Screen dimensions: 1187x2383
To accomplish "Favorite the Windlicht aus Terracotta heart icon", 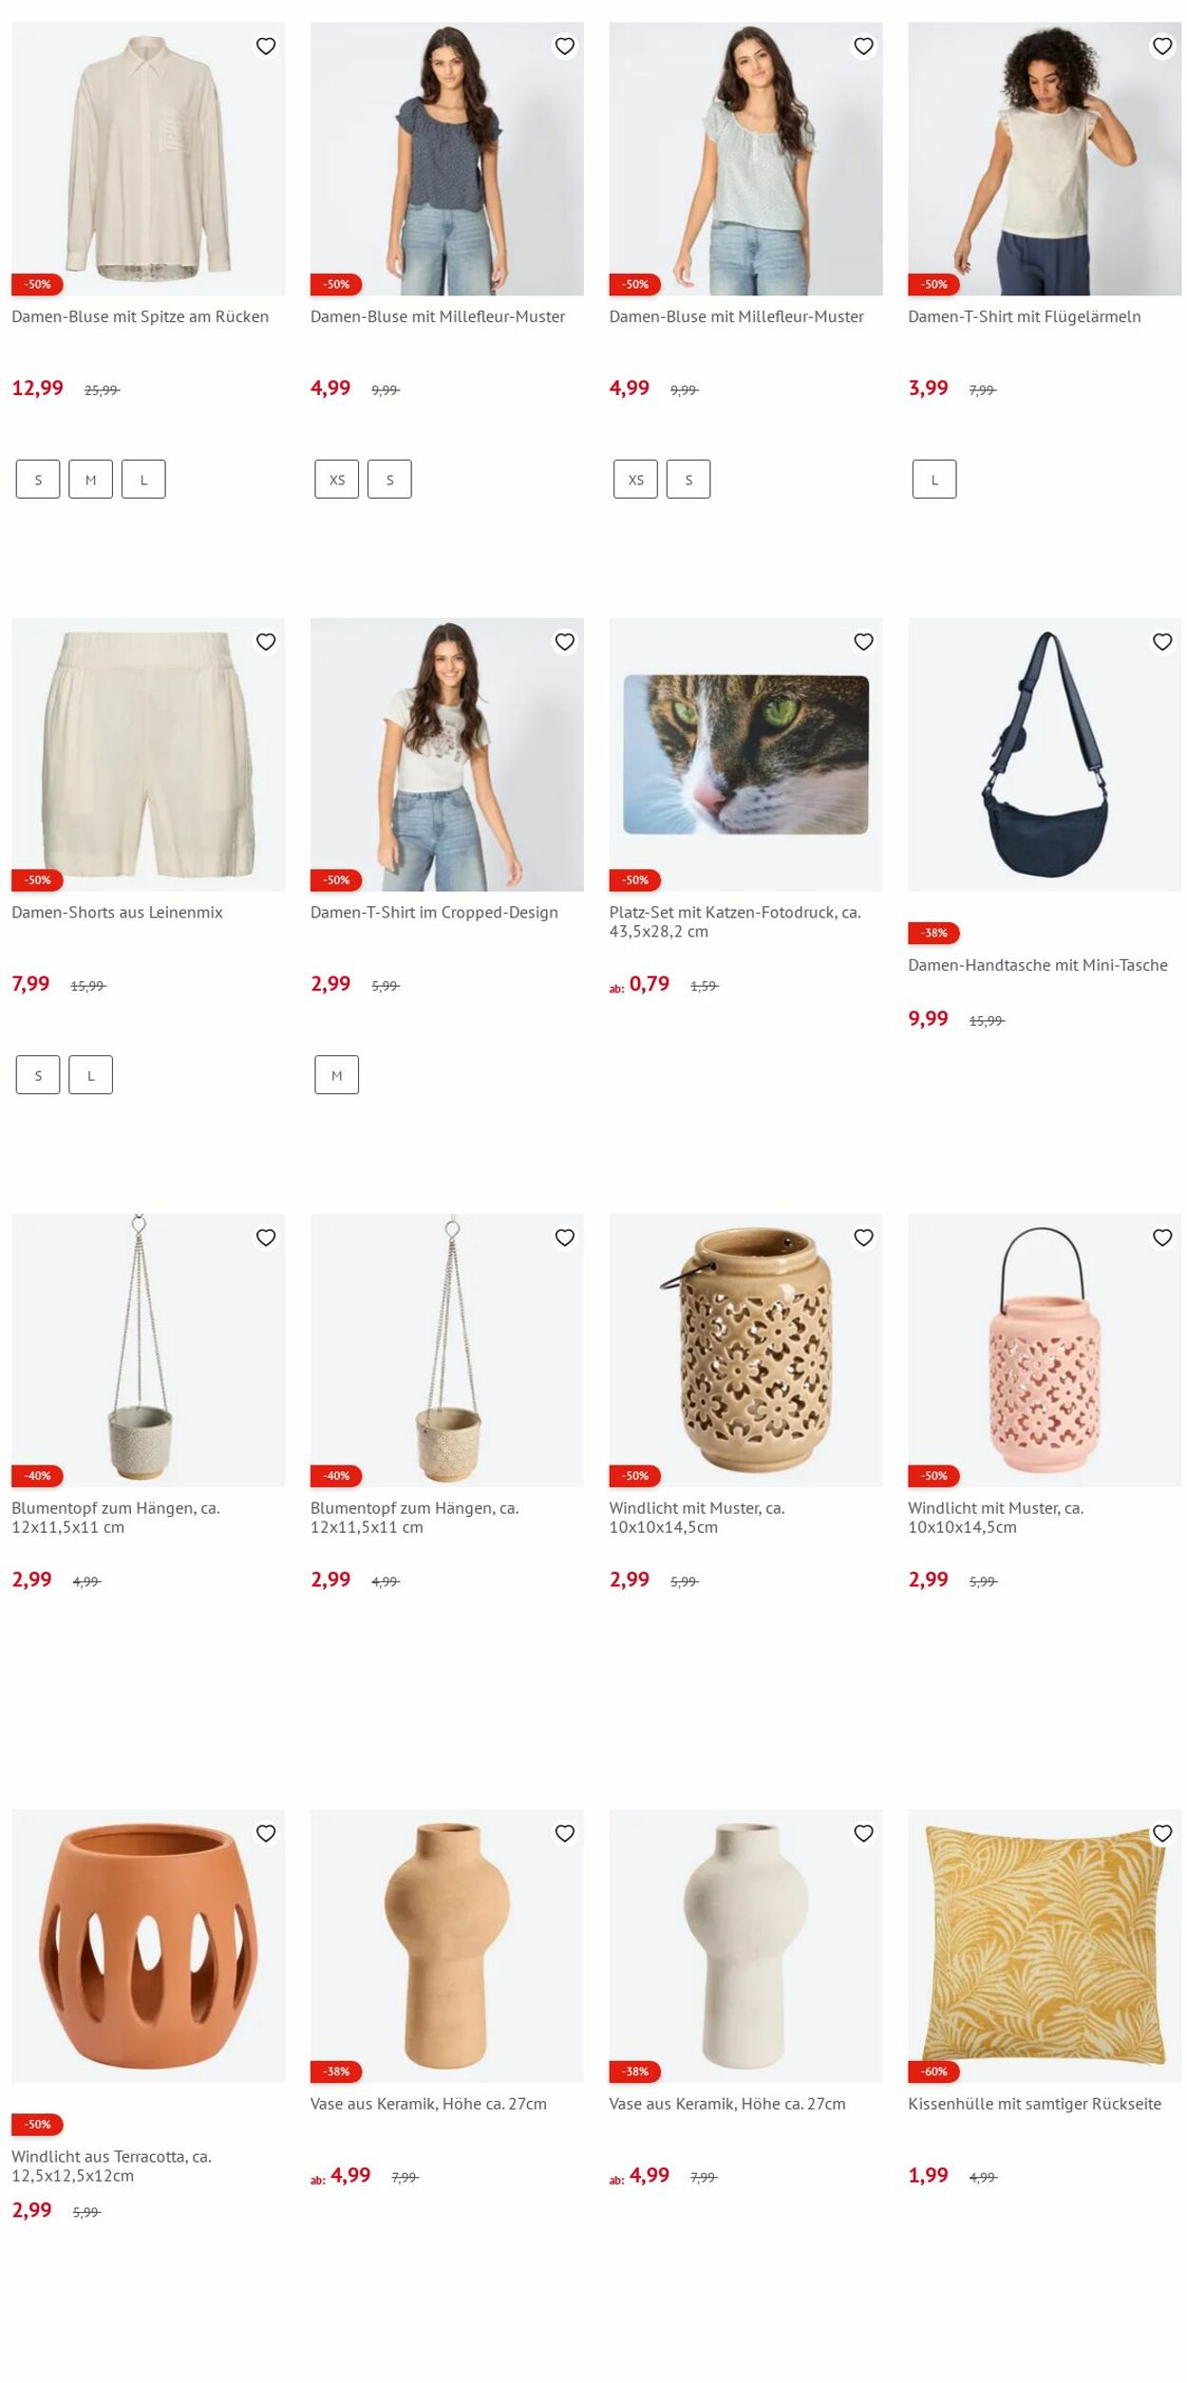I will coord(266,1833).
